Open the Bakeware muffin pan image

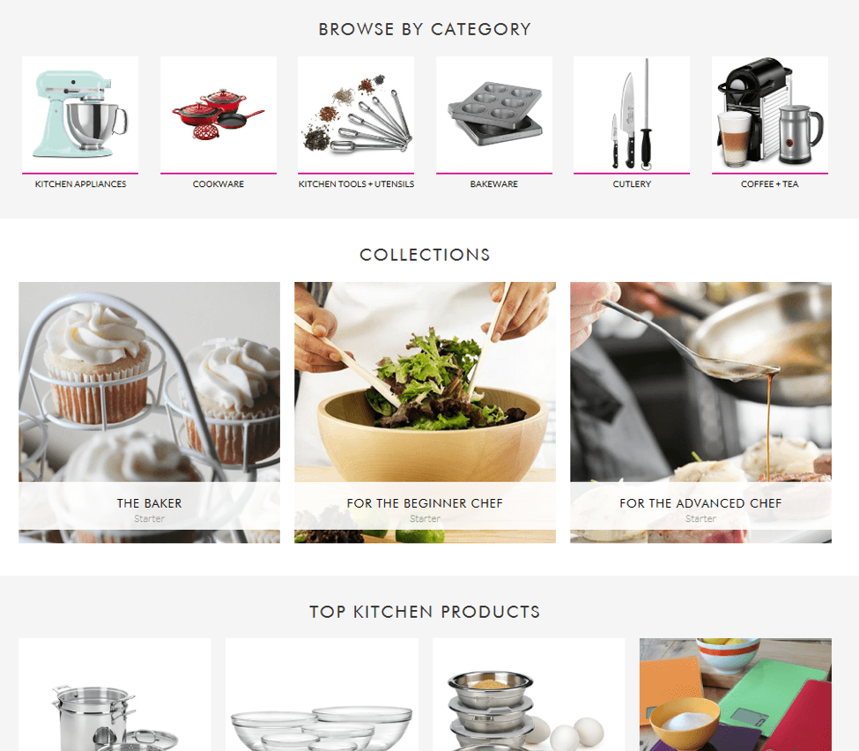click(494, 114)
